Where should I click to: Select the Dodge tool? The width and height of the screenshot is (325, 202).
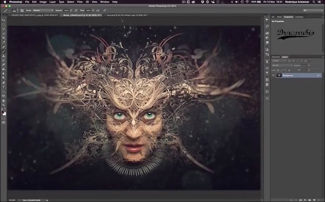pos(4,78)
